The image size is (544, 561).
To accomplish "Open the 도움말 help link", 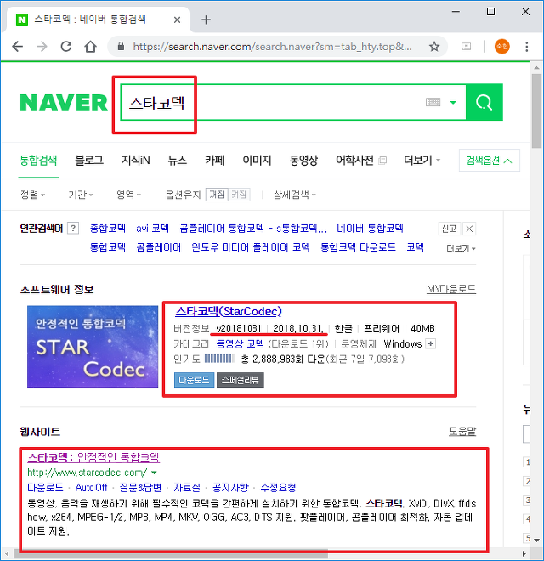I will pos(462,432).
